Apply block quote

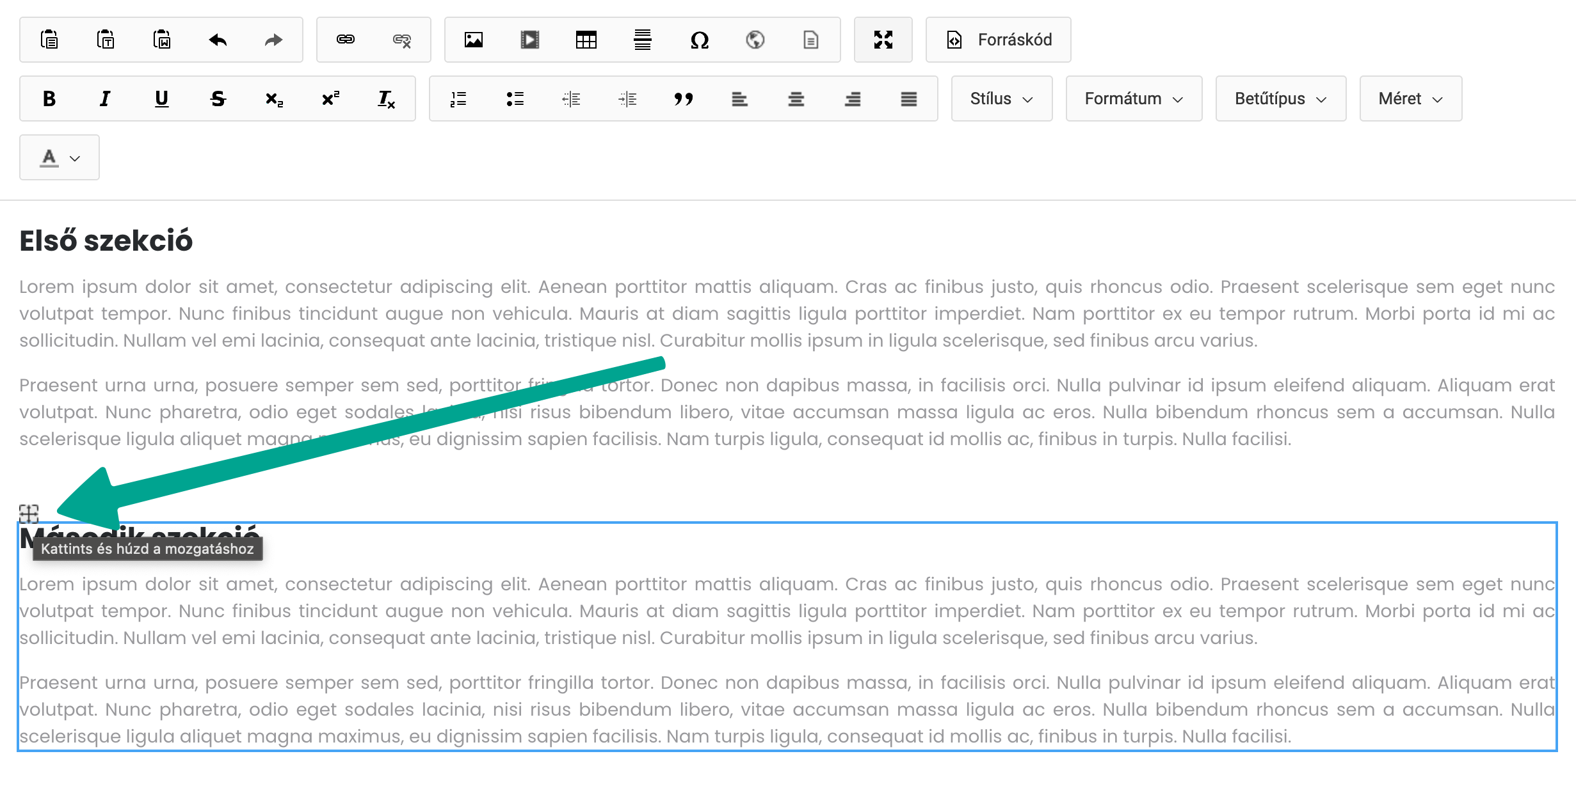pyautogui.click(x=684, y=98)
